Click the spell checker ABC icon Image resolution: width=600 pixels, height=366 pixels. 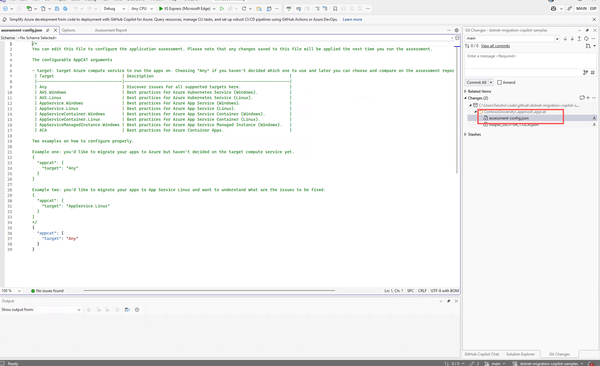click(289, 9)
